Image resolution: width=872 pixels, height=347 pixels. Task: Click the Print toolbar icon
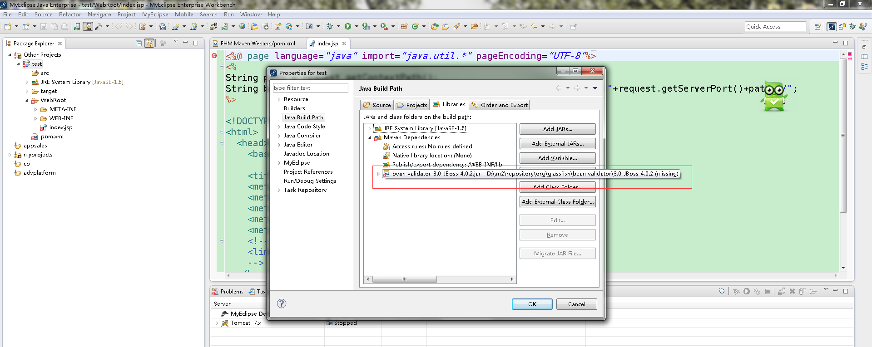coord(64,26)
